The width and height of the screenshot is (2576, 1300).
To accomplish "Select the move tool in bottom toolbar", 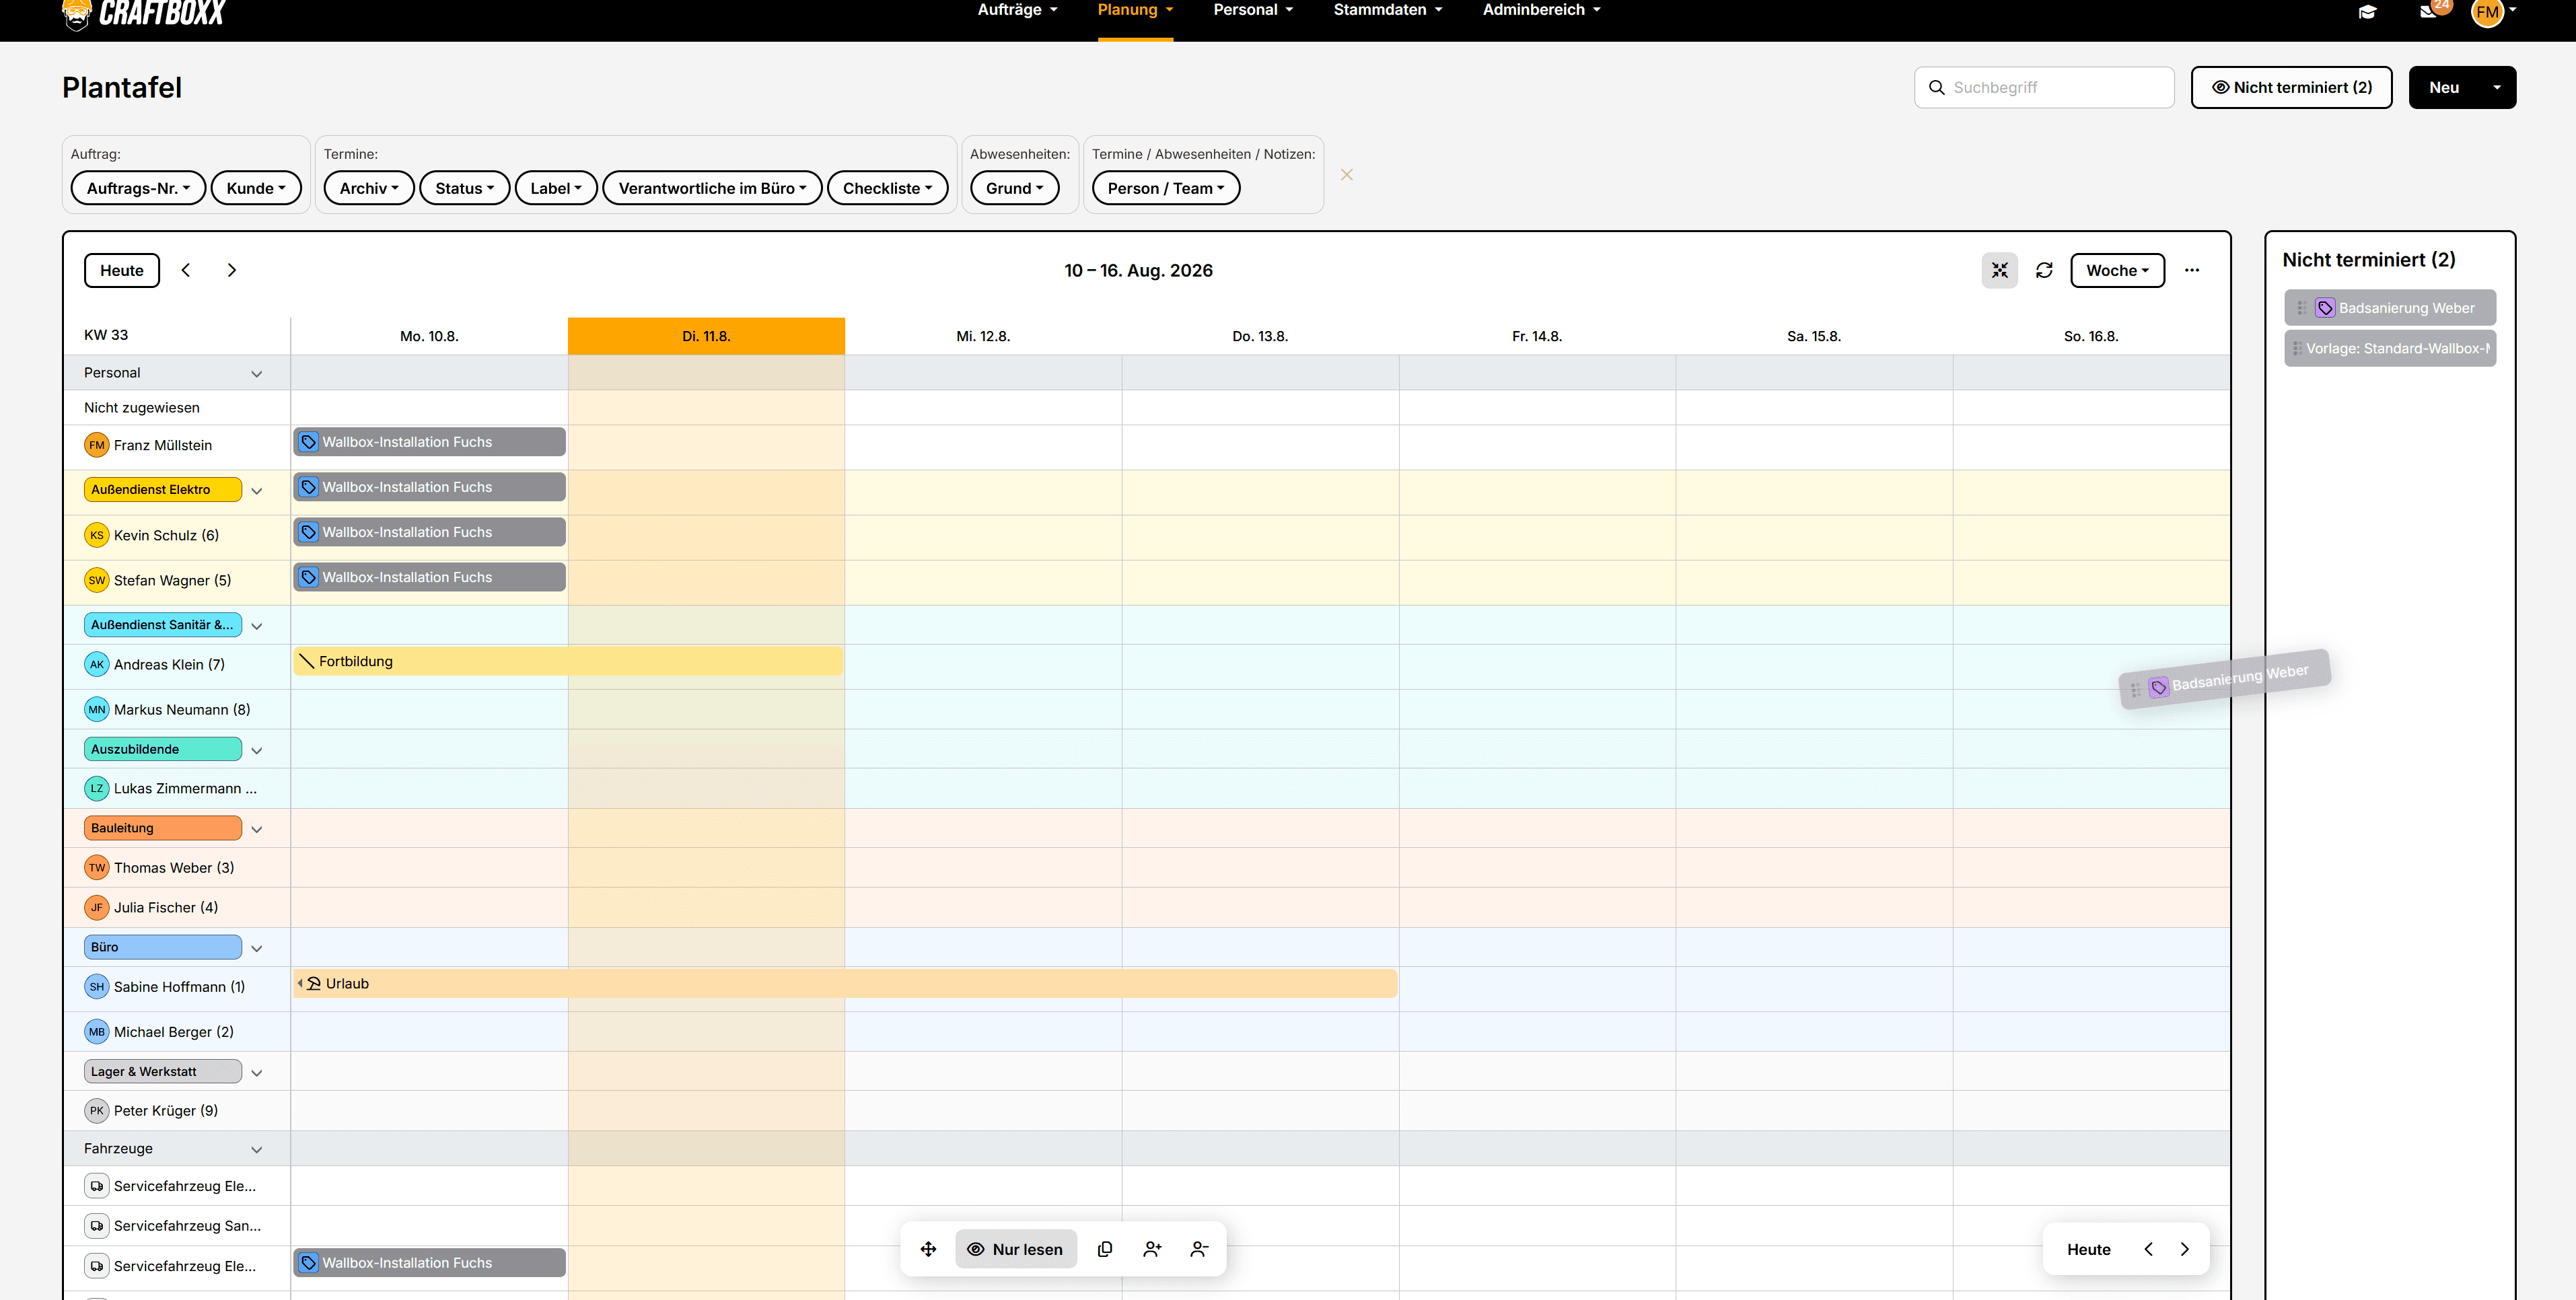I will point(929,1249).
